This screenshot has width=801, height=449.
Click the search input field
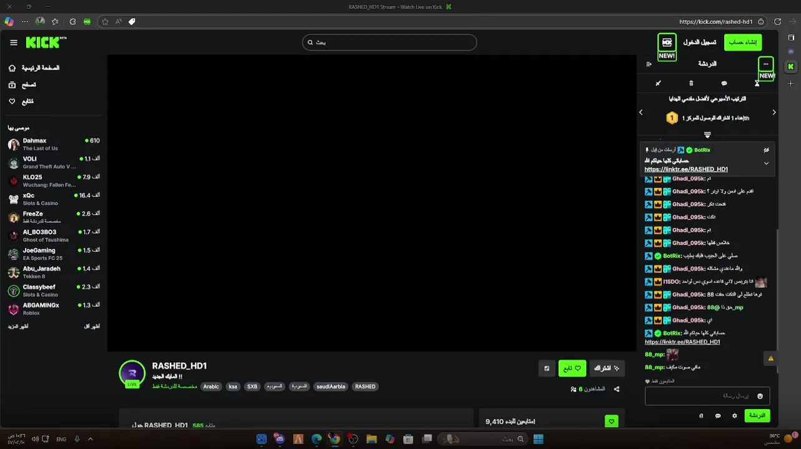pos(390,42)
